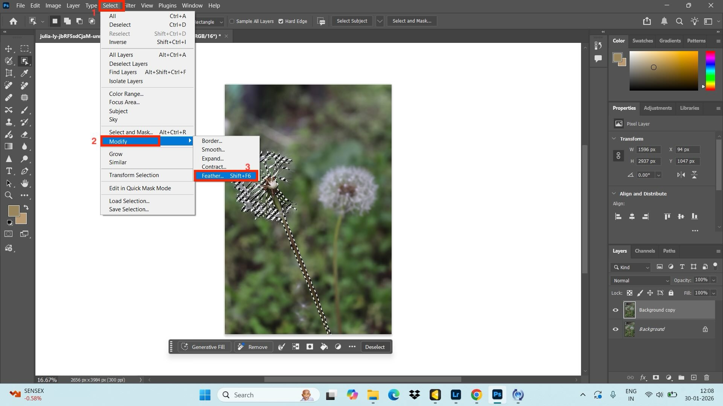Switch to the Channels tab
Image resolution: width=723 pixels, height=406 pixels.
point(645,251)
